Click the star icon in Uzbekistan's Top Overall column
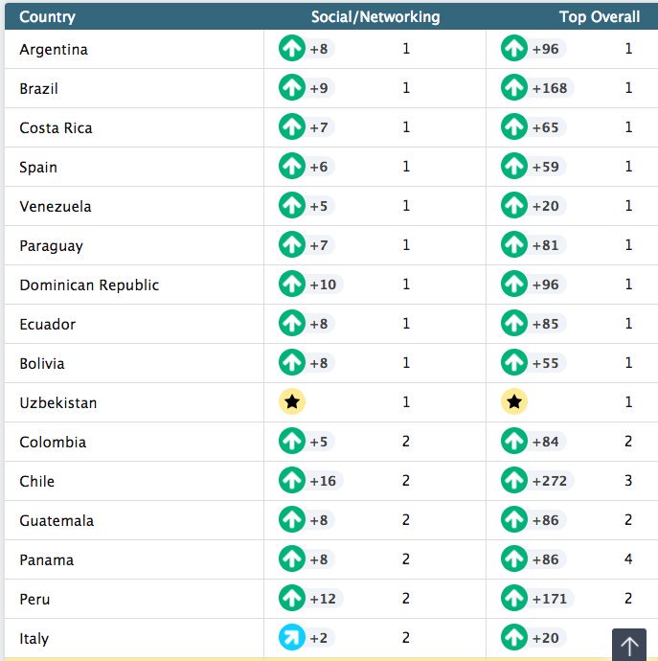The height and width of the screenshot is (661, 658). (514, 402)
